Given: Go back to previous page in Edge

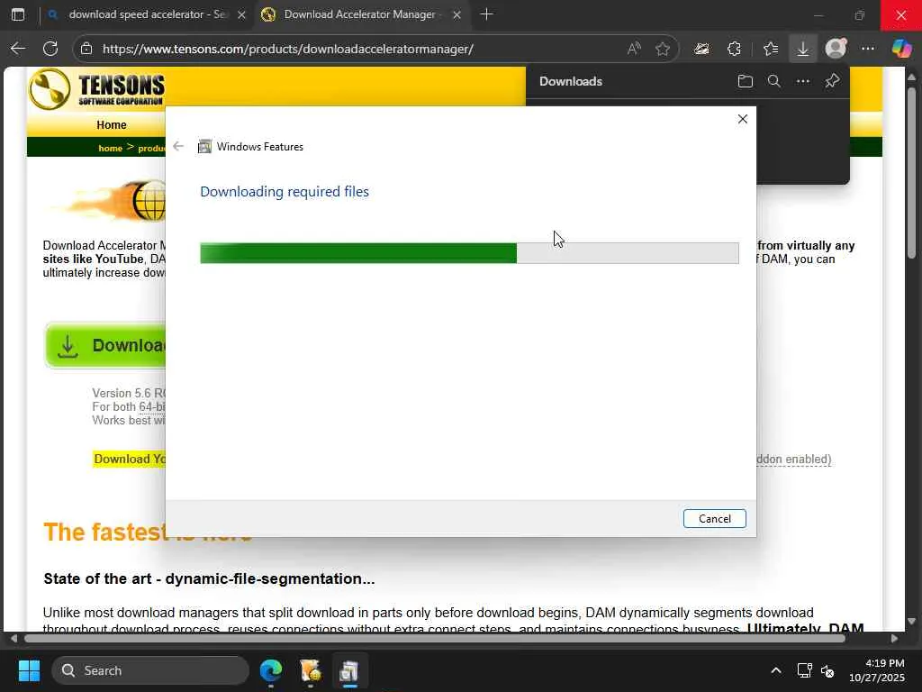Looking at the screenshot, I should click(x=18, y=49).
